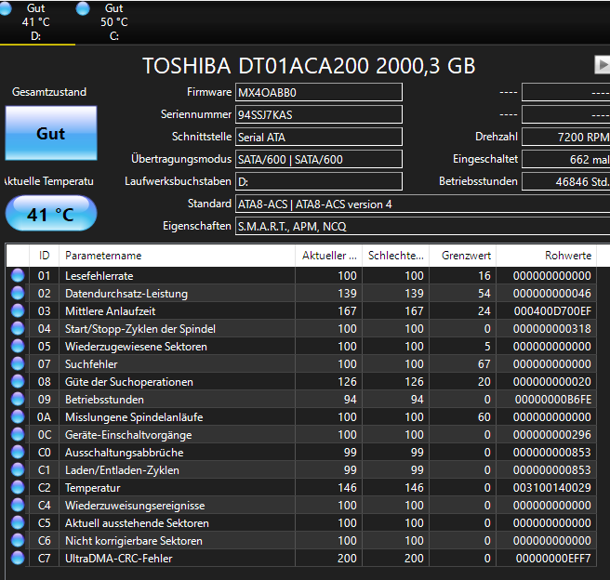610x580 pixels.
Task: Sort by the ID column header
Action: [44, 256]
